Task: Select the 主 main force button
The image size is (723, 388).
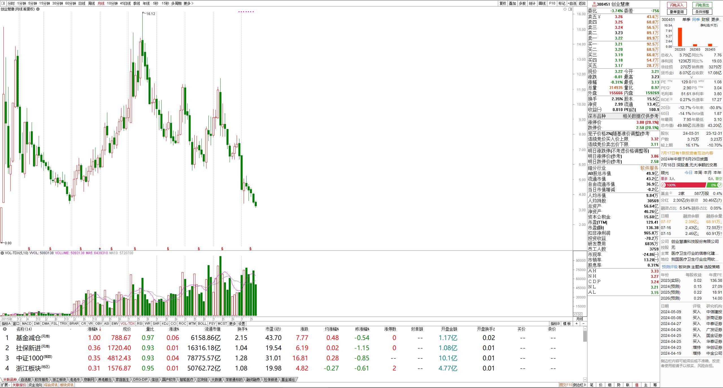Action: pyautogui.click(x=646, y=385)
